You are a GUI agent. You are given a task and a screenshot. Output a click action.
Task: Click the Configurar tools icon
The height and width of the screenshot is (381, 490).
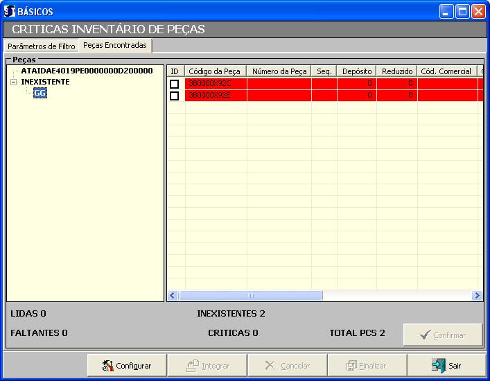point(107,365)
